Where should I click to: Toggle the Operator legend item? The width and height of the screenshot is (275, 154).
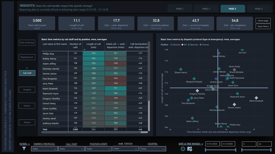(194, 45)
